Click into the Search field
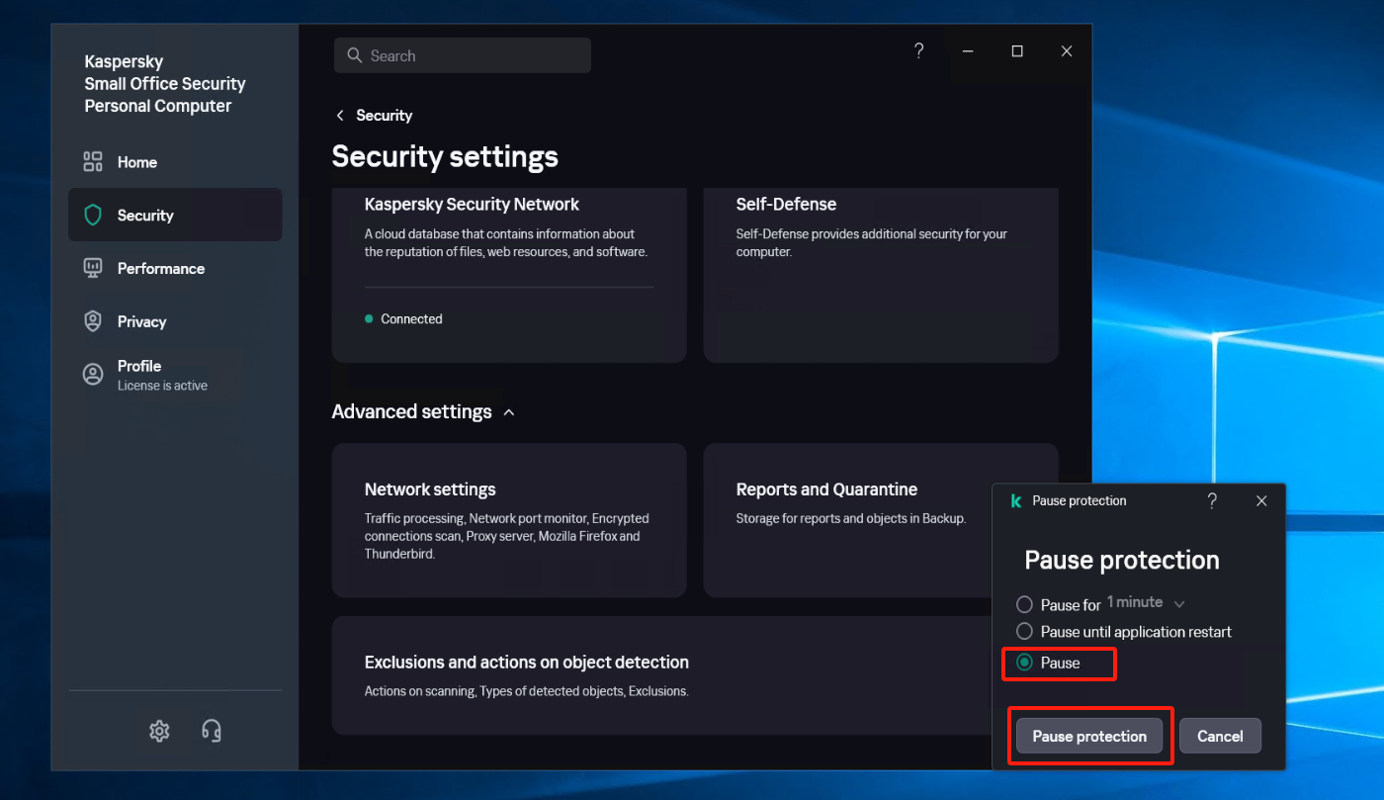 (463, 55)
